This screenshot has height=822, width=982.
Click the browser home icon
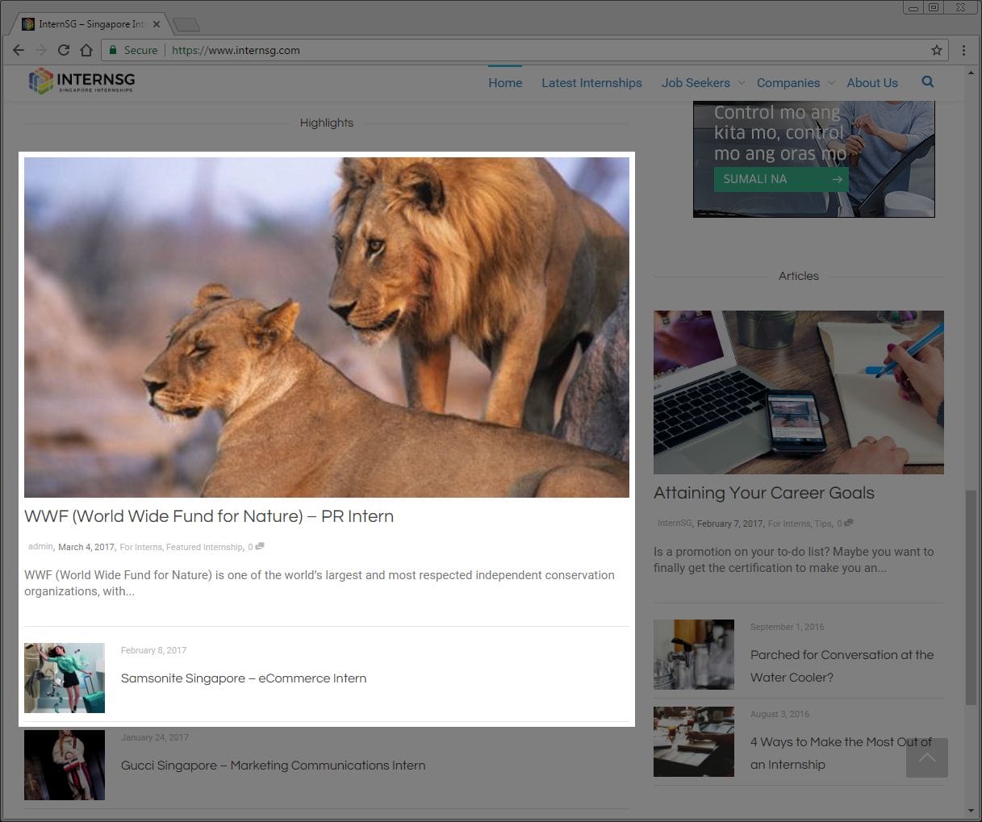86,50
